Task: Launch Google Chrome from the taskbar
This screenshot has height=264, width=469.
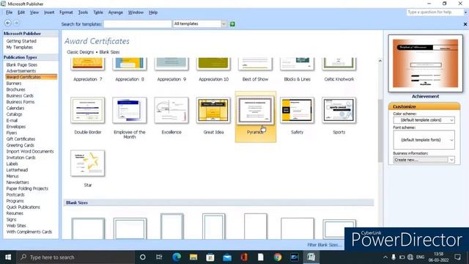Action: (x=278, y=257)
